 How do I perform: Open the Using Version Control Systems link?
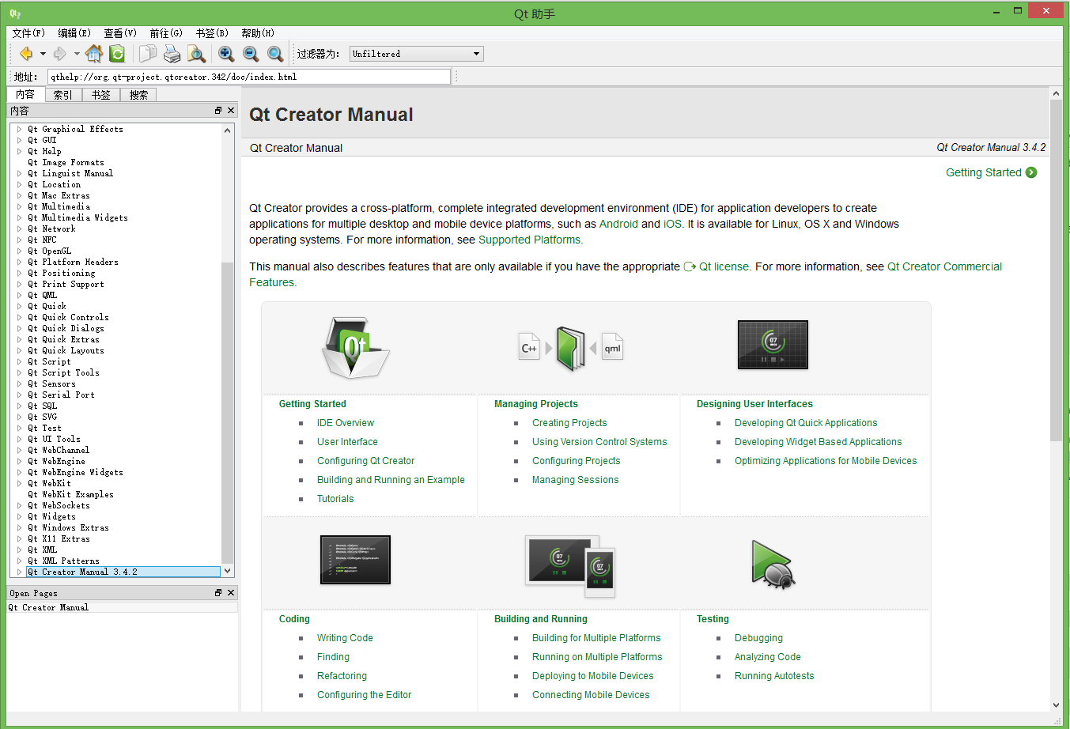[x=599, y=442]
